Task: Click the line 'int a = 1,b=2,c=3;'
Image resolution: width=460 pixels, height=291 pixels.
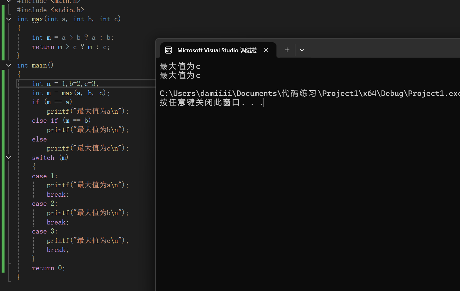Action: 65,84
